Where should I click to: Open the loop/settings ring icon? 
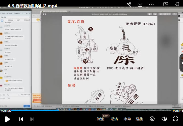click(152, 119)
